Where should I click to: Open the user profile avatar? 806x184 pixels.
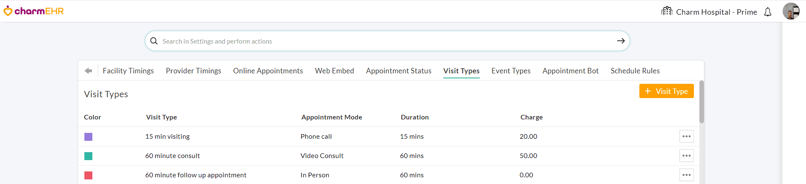791,11
